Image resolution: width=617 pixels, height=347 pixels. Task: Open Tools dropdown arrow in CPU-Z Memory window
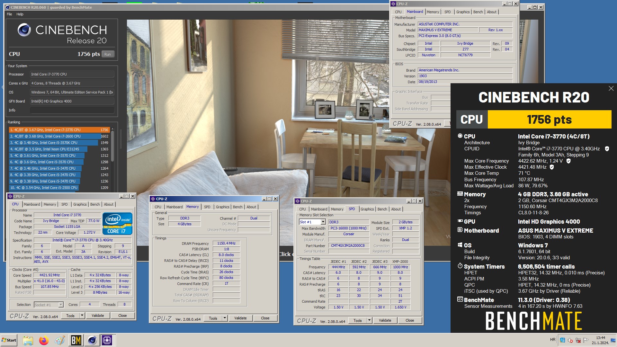[x=225, y=318]
